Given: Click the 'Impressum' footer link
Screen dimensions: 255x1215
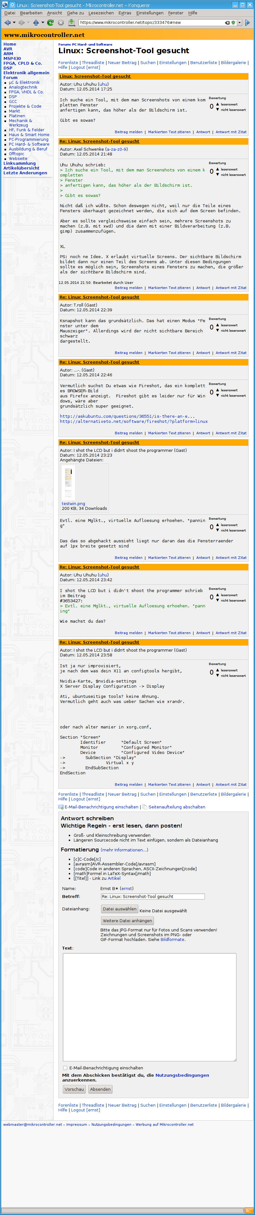Looking at the screenshot, I should pos(76,1125).
